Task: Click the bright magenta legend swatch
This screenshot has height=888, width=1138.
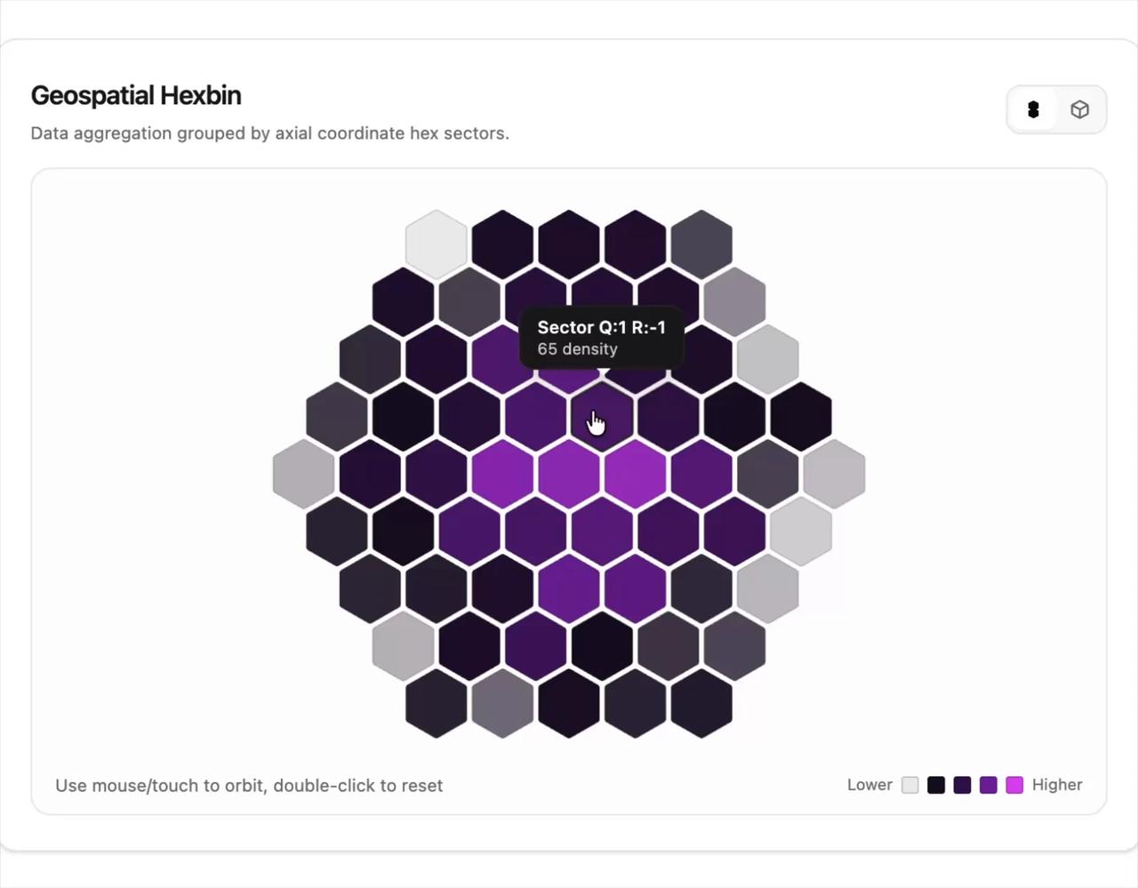Action: (x=1014, y=785)
